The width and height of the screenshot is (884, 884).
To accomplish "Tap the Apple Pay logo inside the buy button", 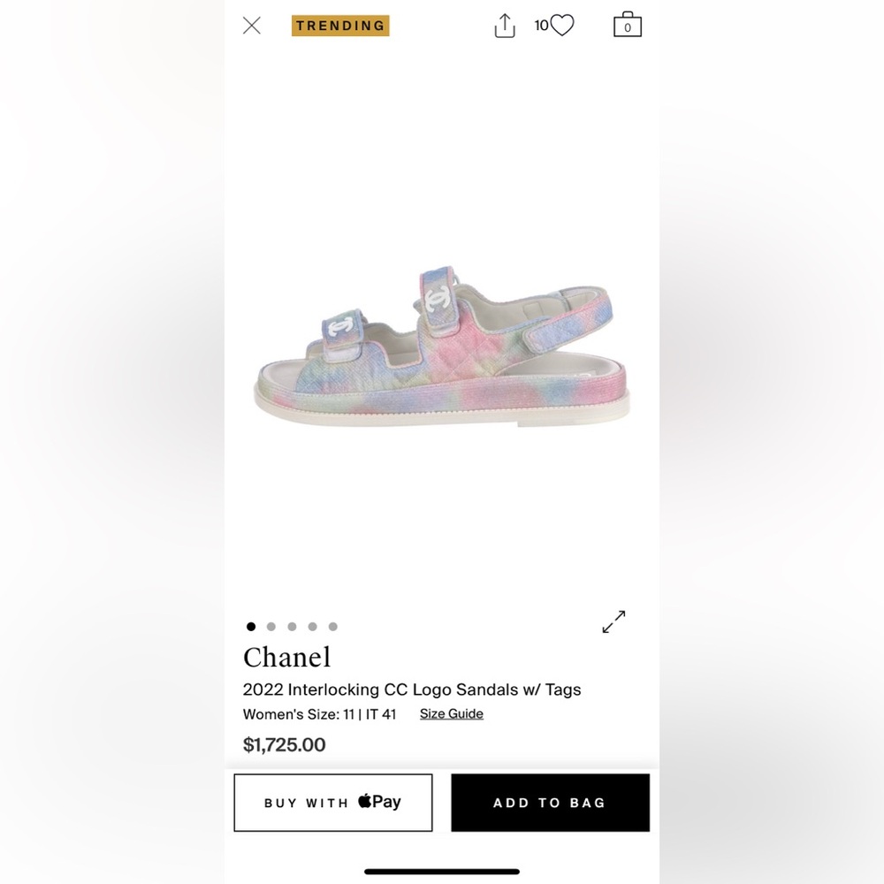I will coord(379,802).
